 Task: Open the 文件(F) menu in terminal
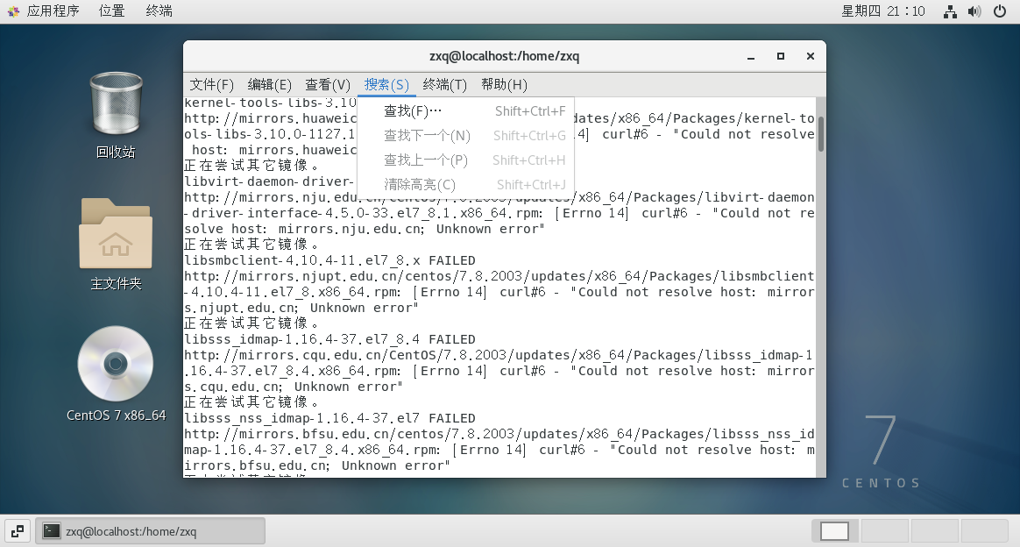(210, 85)
